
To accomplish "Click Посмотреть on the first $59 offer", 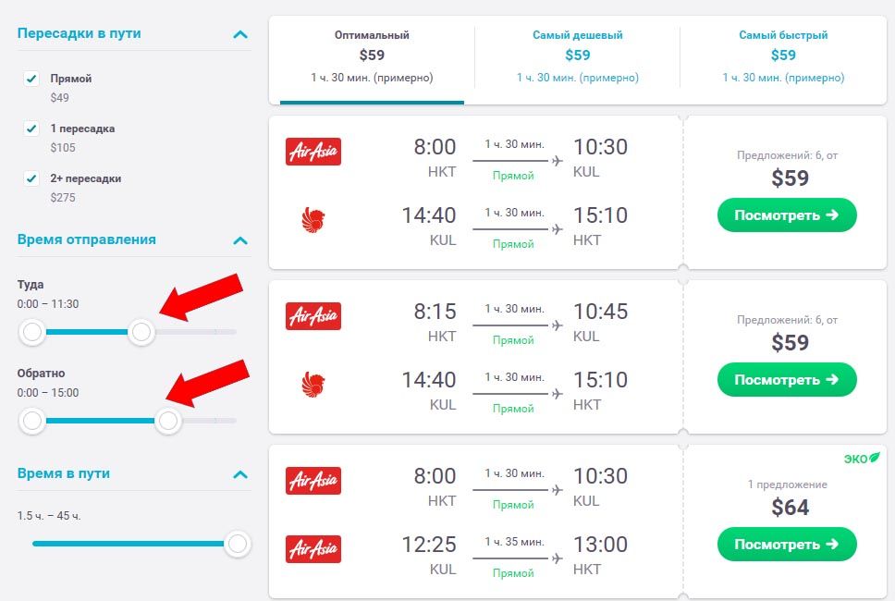I will (x=787, y=215).
